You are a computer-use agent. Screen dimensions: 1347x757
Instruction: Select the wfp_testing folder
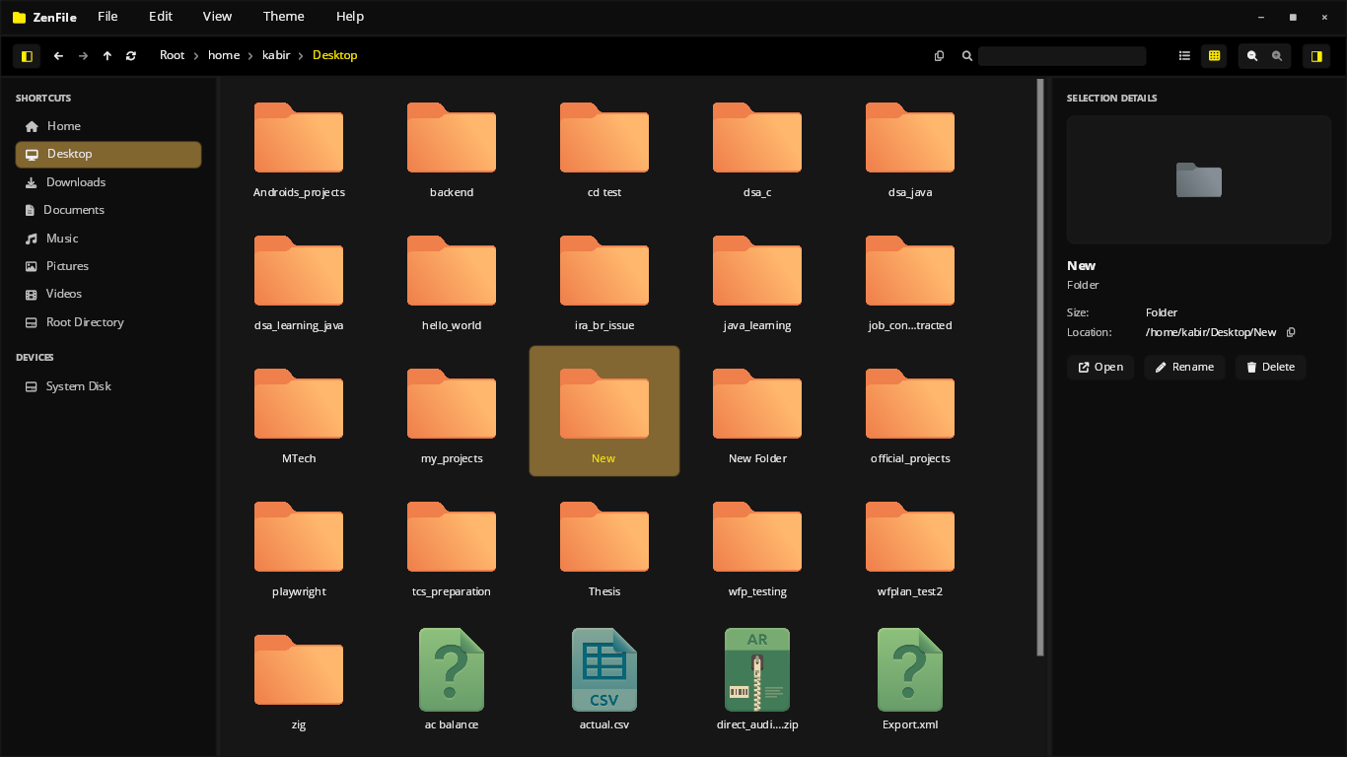pyautogui.click(x=757, y=544)
